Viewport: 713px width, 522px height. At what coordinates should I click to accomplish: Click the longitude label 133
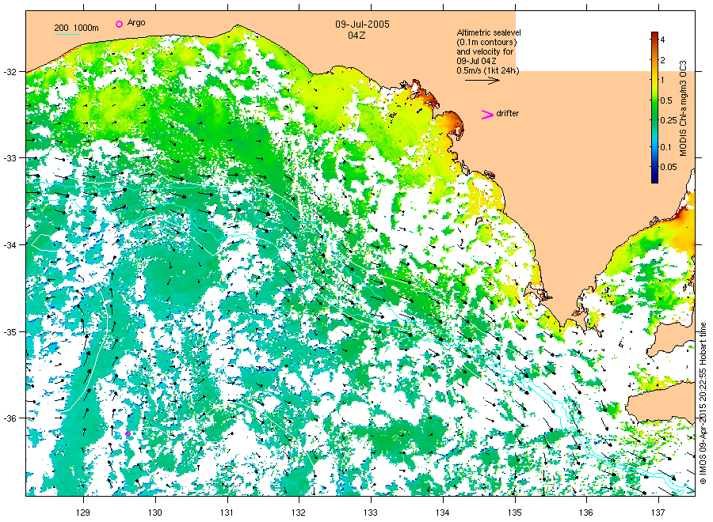(371, 513)
